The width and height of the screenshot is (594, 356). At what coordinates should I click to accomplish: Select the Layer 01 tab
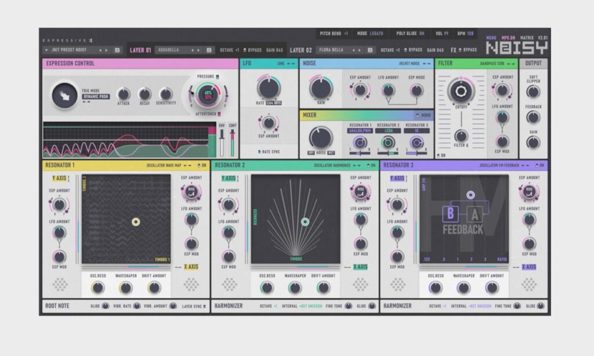[140, 50]
